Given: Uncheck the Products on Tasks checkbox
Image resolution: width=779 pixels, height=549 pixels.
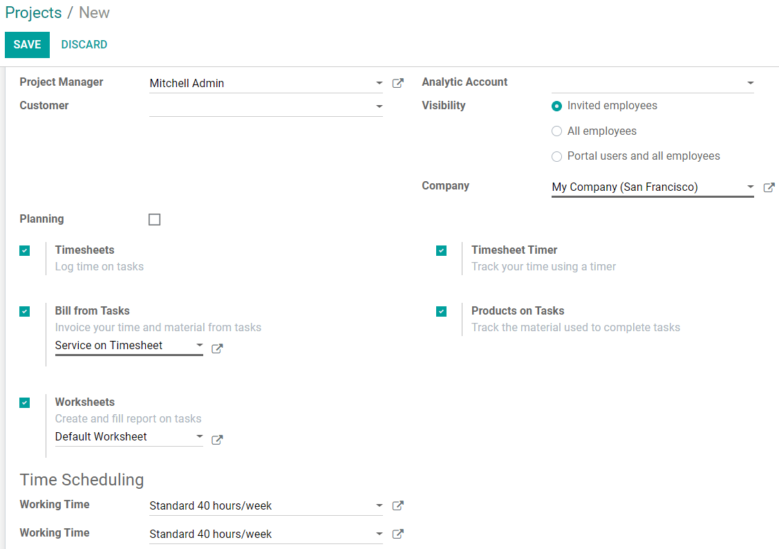Looking at the screenshot, I should pyautogui.click(x=441, y=312).
